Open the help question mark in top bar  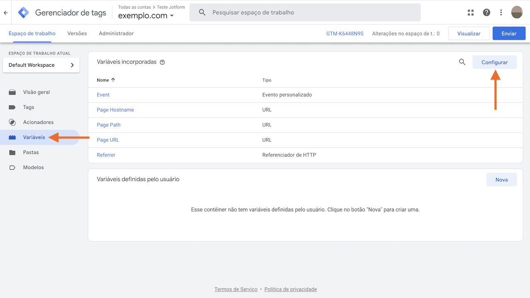pos(486,12)
